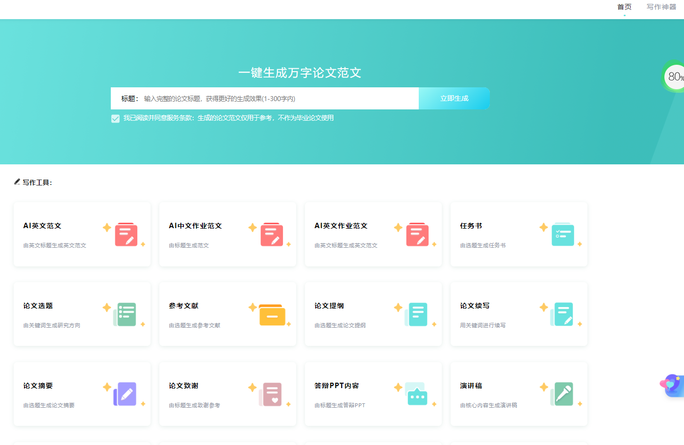This screenshot has width=684, height=445.
Task: Click the 答辩PPT内容 card title
Action: 336,386
